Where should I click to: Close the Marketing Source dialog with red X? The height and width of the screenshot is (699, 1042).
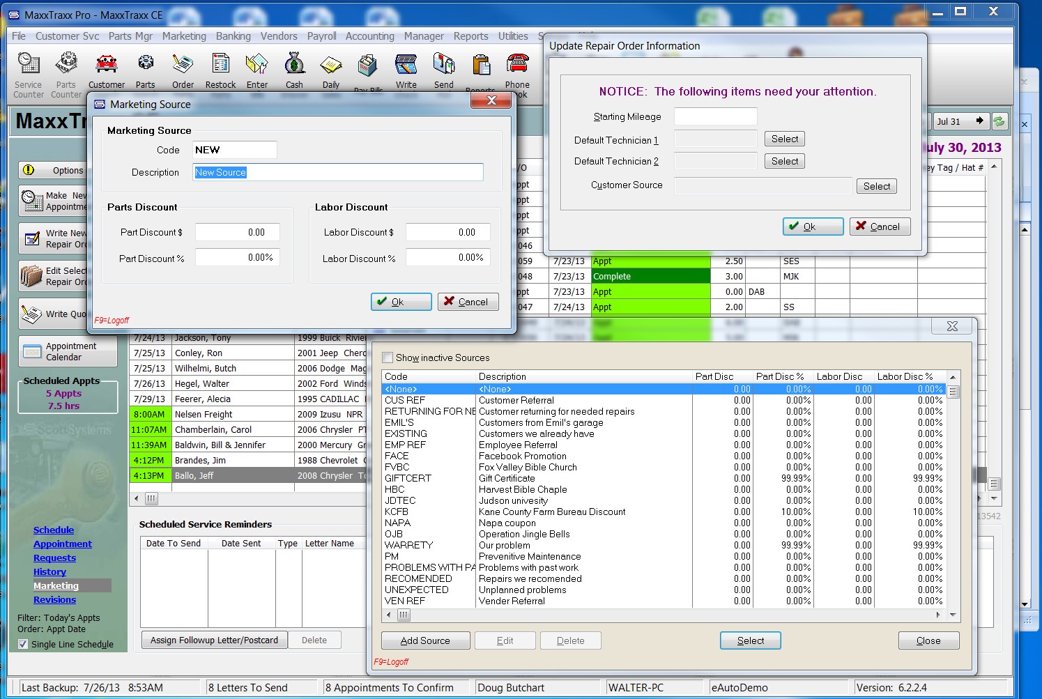(x=491, y=100)
